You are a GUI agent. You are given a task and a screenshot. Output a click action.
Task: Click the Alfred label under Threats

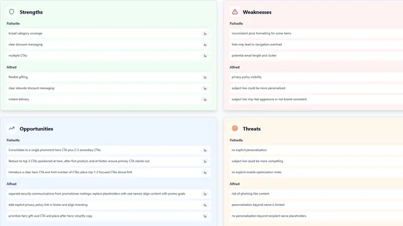234,184
